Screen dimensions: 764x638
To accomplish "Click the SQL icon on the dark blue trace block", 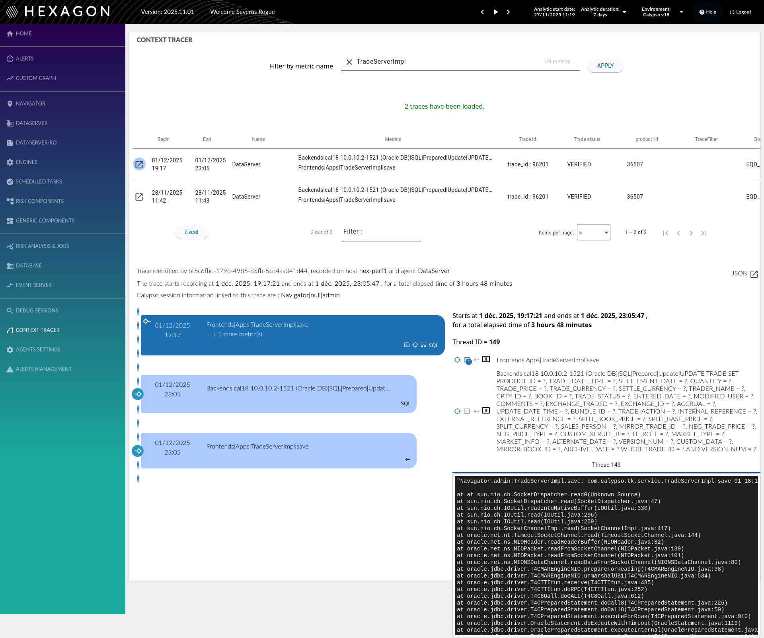I will coord(433,345).
